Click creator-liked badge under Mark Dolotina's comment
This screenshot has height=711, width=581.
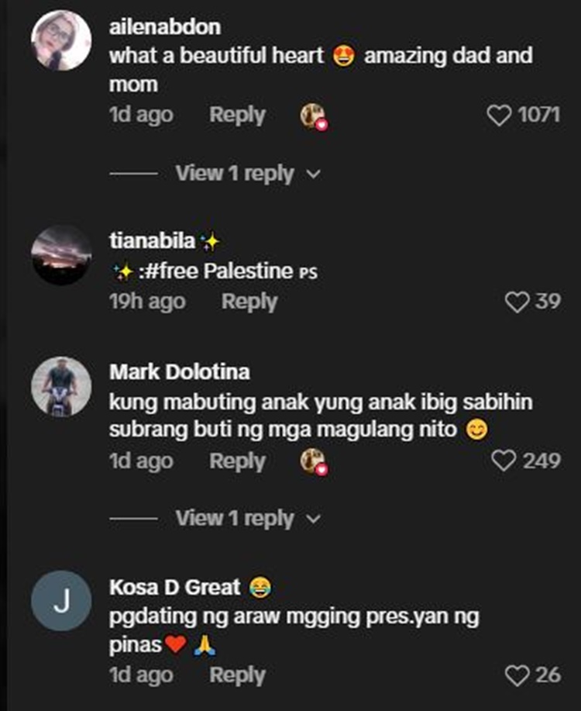tap(314, 462)
